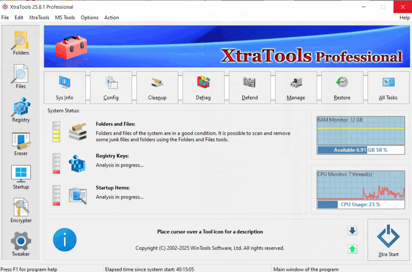
Task: Open the Defrag task group
Action: (x=203, y=88)
